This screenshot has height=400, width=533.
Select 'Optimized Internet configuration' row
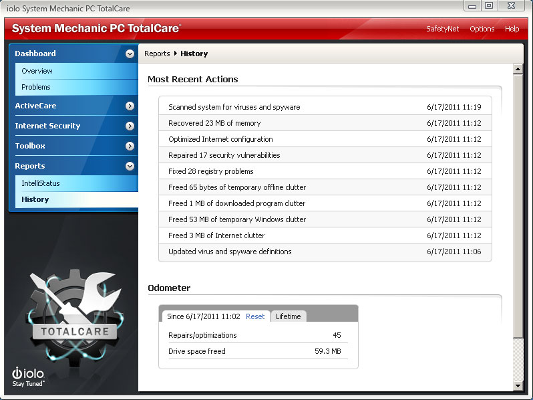tap(325, 139)
